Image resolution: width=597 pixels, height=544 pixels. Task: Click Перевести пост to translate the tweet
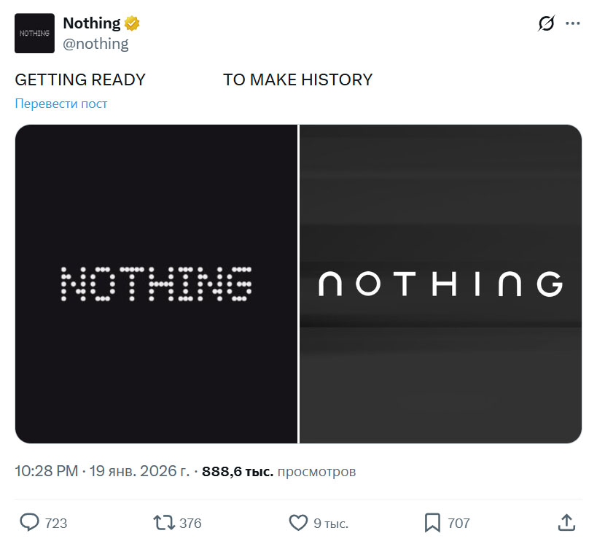tap(61, 104)
